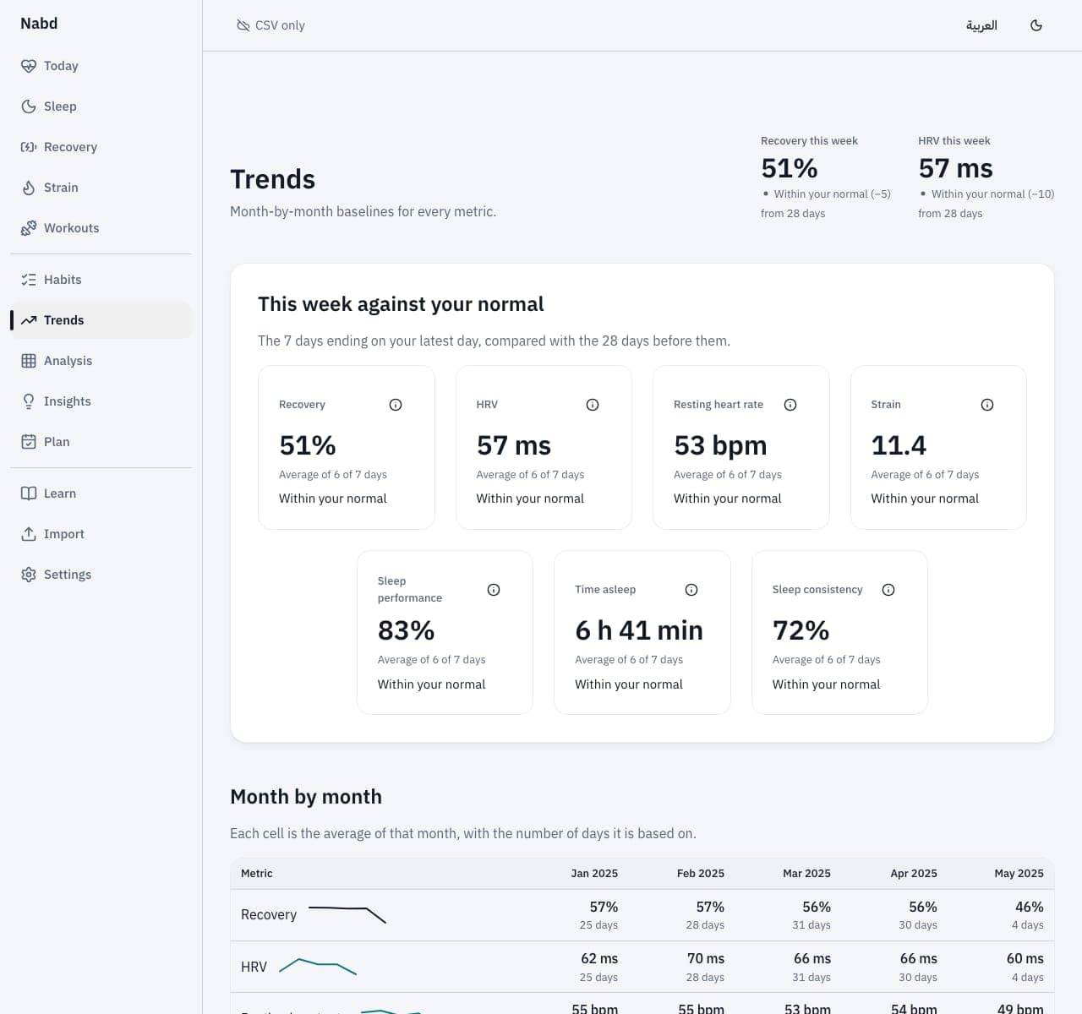Screen dimensions: 1082x1014
Task: Click the CSV only indicator
Action: tap(270, 25)
